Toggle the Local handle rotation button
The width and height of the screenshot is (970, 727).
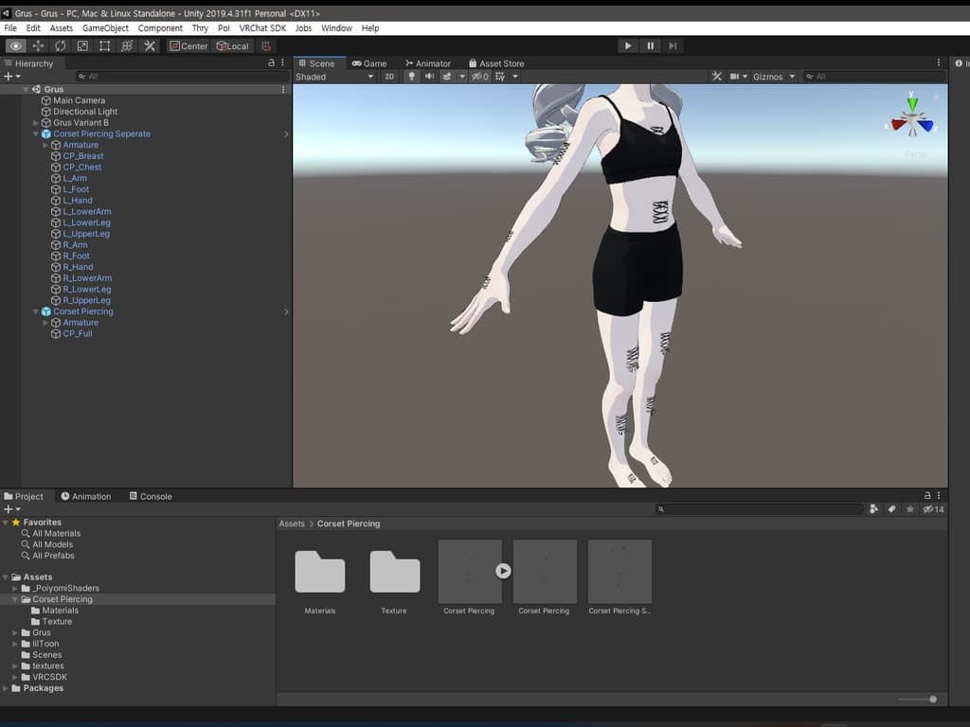(x=233, y=45)
